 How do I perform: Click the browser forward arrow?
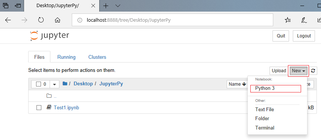pos(24,20)
